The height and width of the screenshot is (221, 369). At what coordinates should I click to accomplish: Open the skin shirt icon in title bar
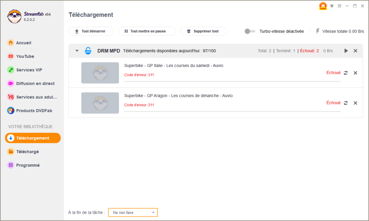click(332, 6)
